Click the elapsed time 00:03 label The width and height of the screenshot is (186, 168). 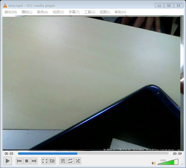pyautogui.click(x=9, y=154)
